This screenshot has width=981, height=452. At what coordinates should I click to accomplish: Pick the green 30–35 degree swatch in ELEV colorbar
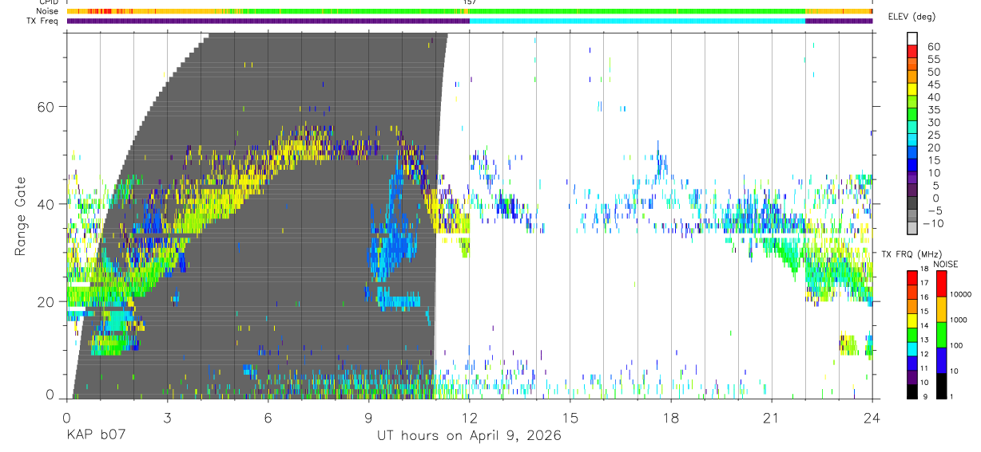click(913, 116)
